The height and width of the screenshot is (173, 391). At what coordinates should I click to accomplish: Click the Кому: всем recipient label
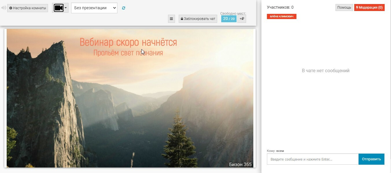click(275, 151)
